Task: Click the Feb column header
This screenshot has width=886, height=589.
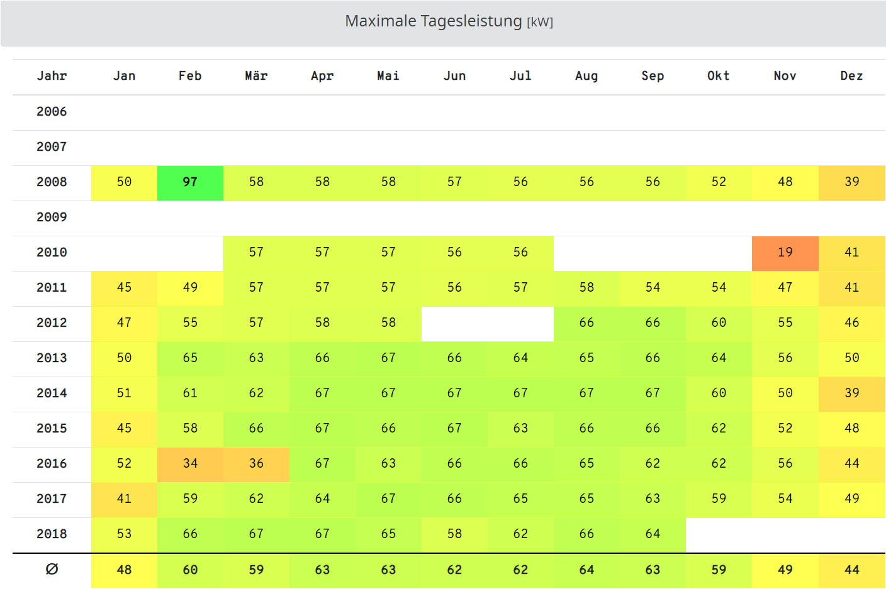Action: tap(190, 76)
